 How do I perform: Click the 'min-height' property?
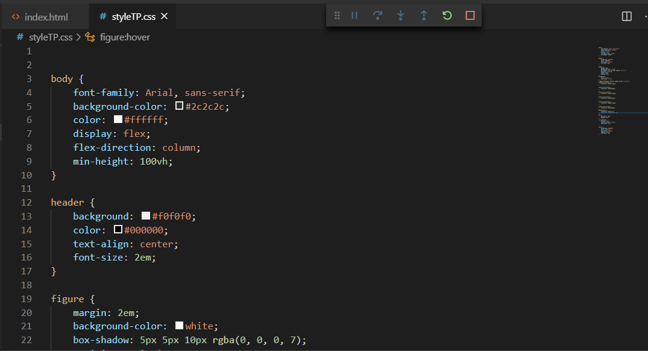[101, 161]
